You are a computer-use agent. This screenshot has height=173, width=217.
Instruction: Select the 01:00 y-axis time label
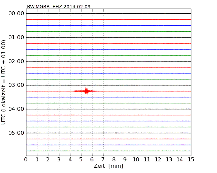tap(16, 37)
